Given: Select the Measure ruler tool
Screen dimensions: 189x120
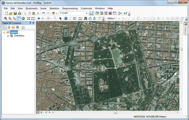Looking at the screenshot, I should (80, 18).
